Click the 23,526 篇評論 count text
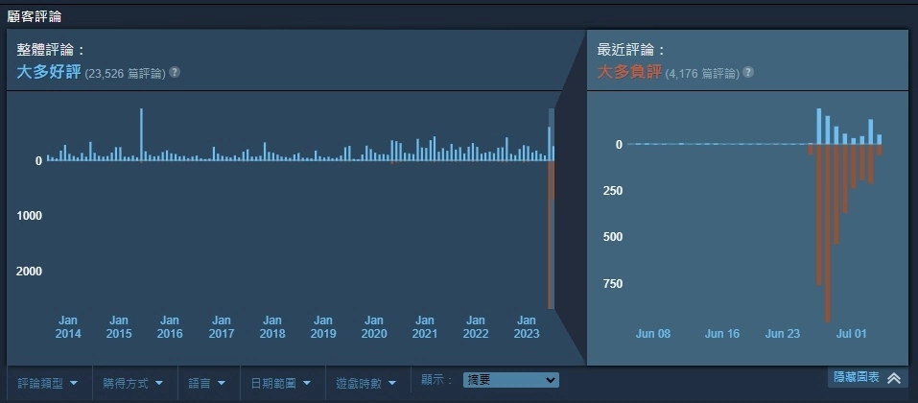Screen dimensions: 918x403 (x=125, y=74)
